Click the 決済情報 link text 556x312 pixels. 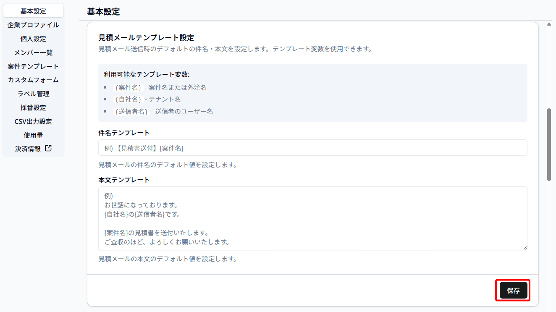click(x=28, y=149)
